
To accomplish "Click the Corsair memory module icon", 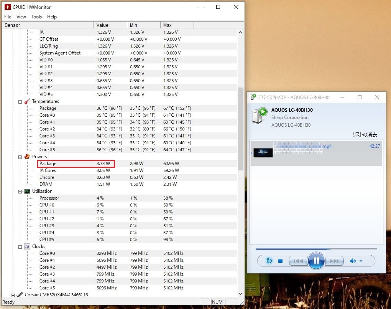I will (x=20, y=295).
